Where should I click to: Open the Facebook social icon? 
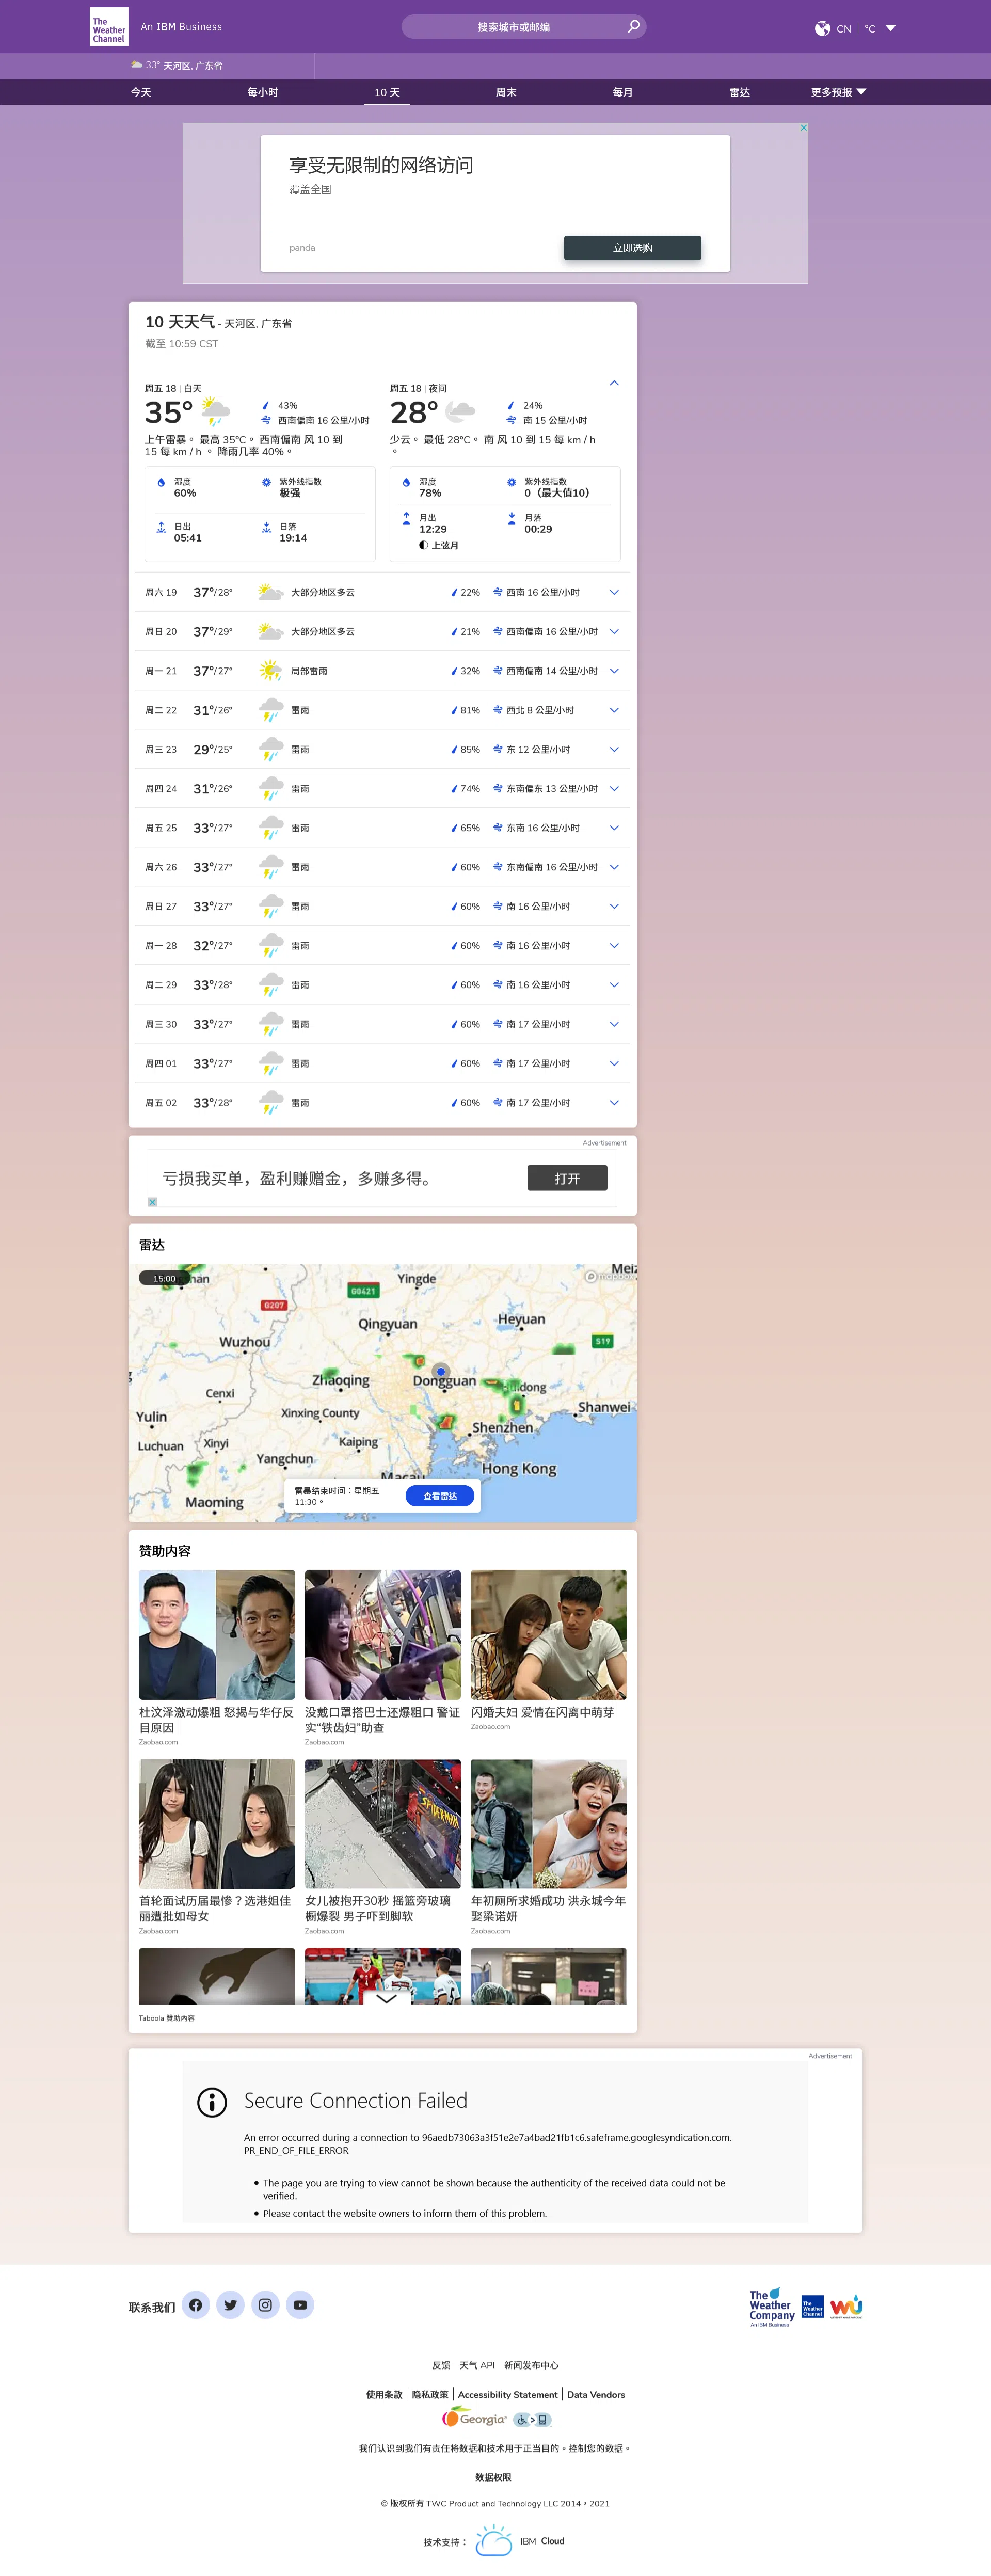tap(196, 2305)
